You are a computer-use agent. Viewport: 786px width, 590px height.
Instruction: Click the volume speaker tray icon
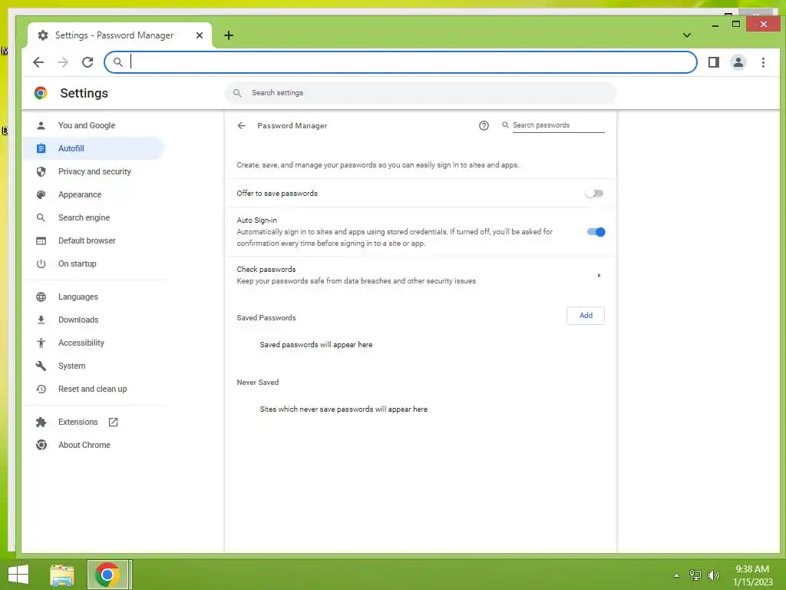(713, 575)
